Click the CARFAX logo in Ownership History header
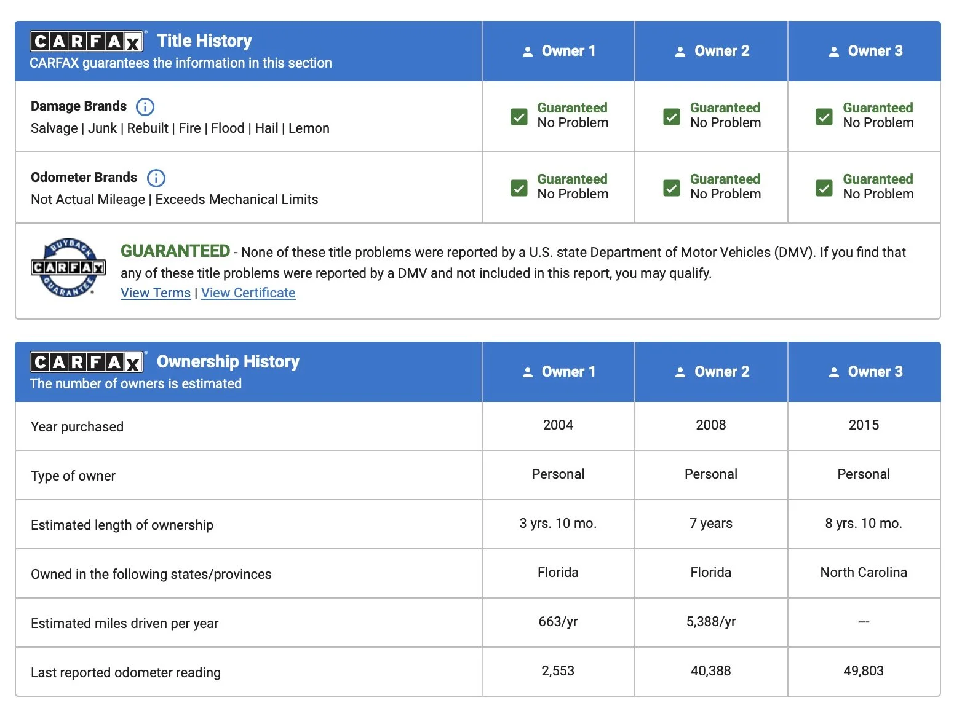 coord(87,362)
